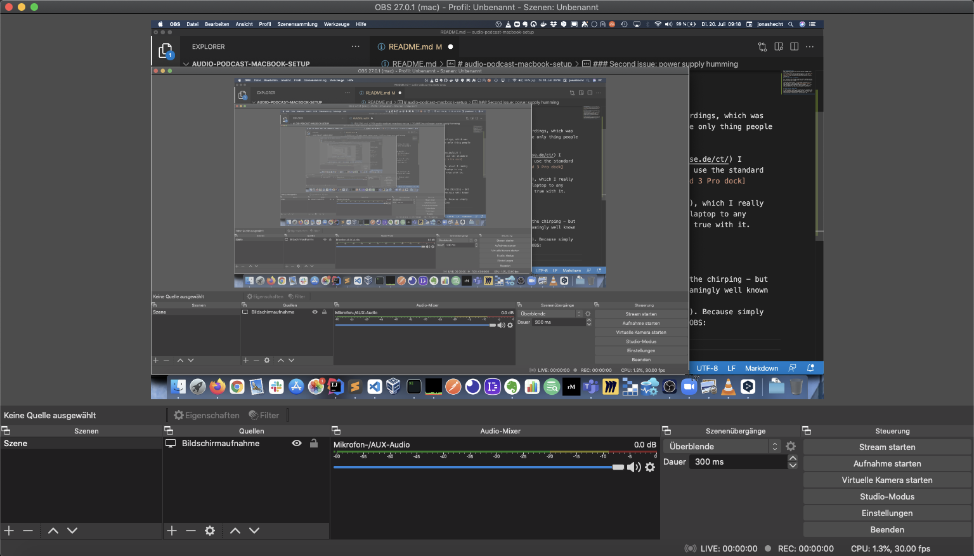The image size is (974, 556).
Task: Open the transition properties gear next to Überblende
Action: [x=791, y=446]
